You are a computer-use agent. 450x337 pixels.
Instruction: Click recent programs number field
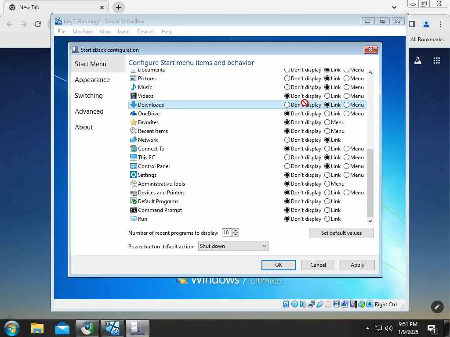[x=227, y=233]
